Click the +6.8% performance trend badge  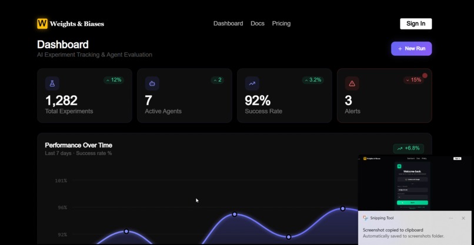pyautogui.click(x=408, y=148)
